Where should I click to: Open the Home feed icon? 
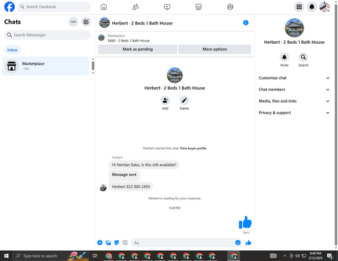[x=103, y=7]
